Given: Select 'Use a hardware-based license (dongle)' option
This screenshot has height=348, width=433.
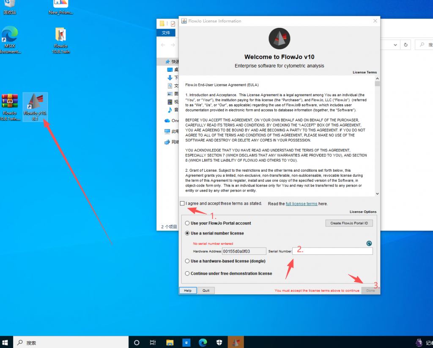Looking at the screenshot, I should click(187, 261).
